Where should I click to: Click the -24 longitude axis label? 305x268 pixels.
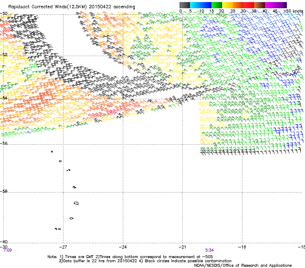click(123, 247)
